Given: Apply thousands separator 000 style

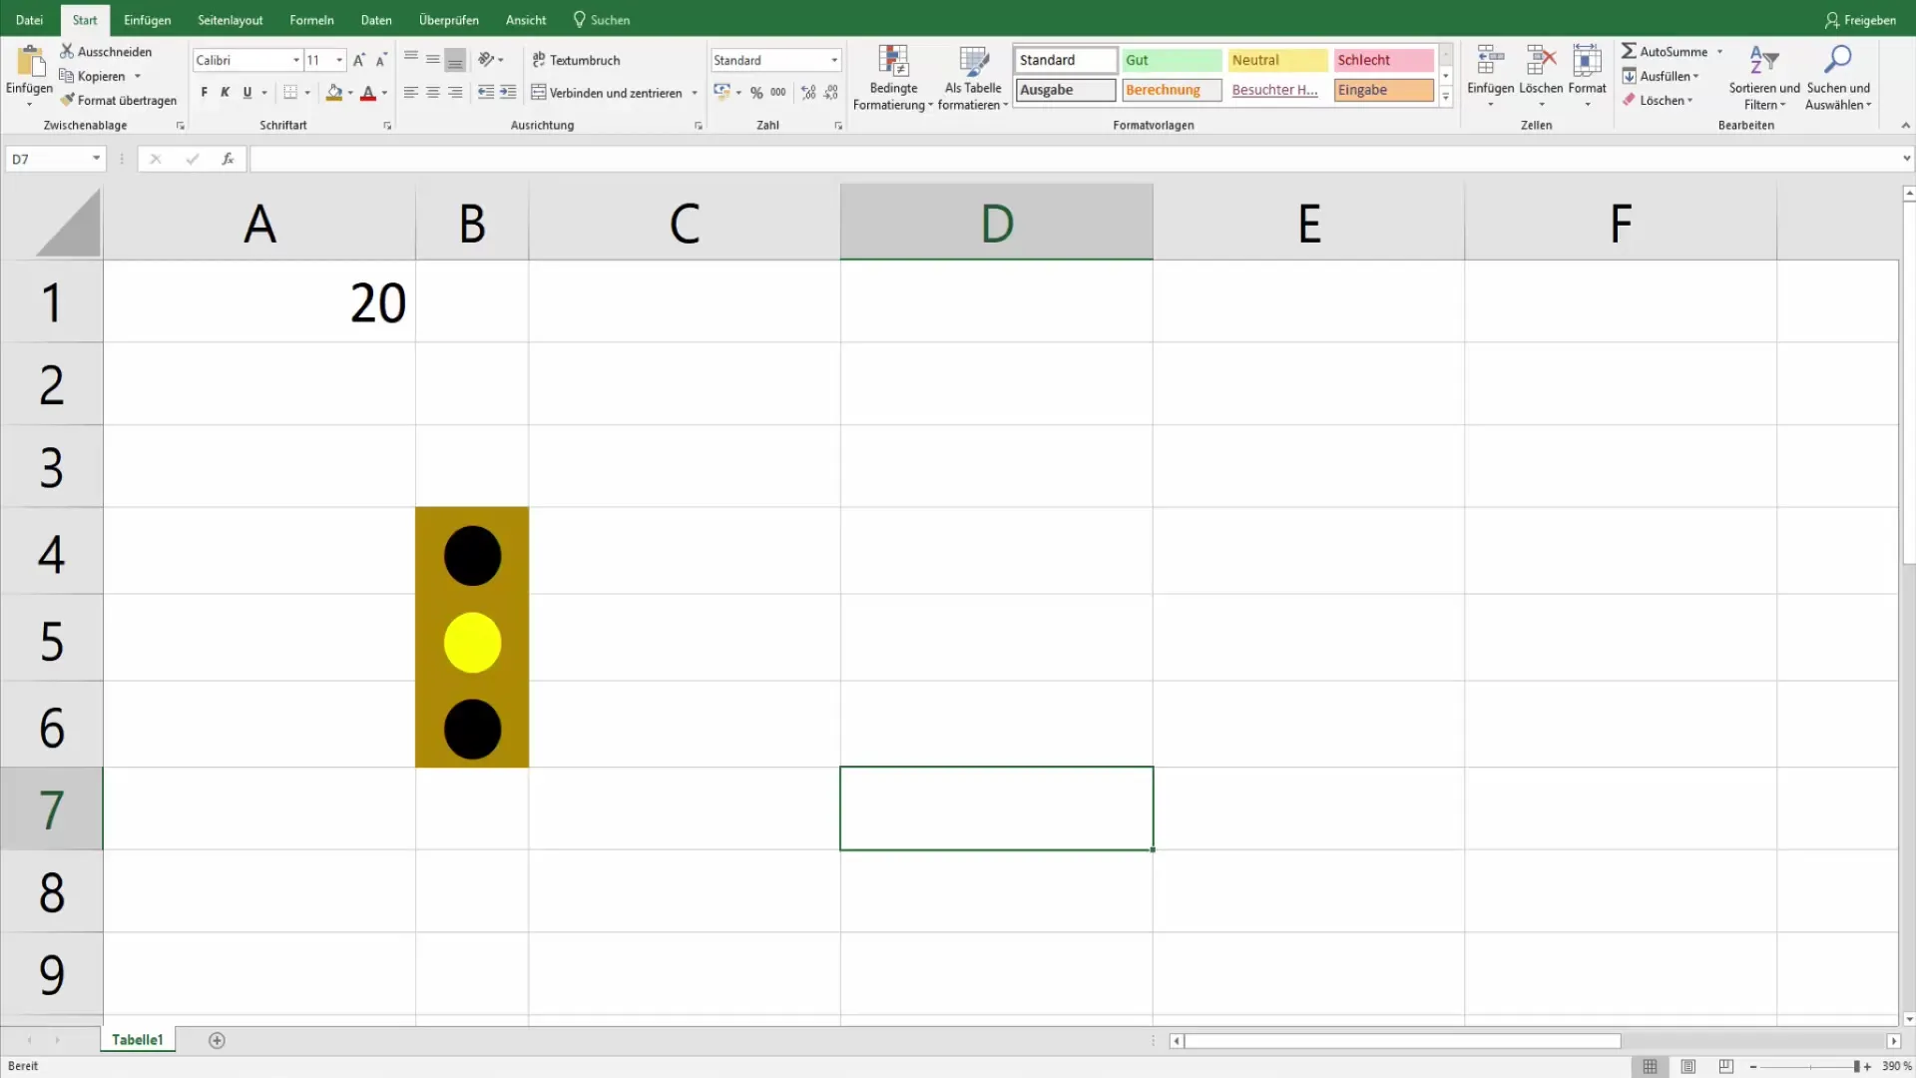Looking at the screenshot, I should pyautogui.click(x=778, y=92).
